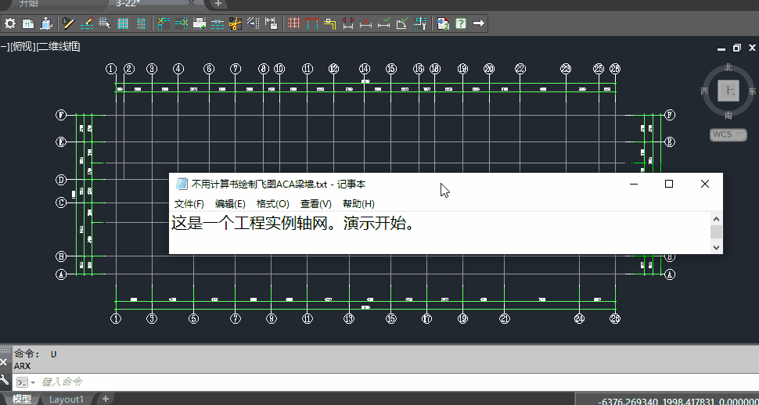Click the Notepad vertical scrollbar thumb
759x405 pixels.
pyautogui.click(x=717, y=231)
